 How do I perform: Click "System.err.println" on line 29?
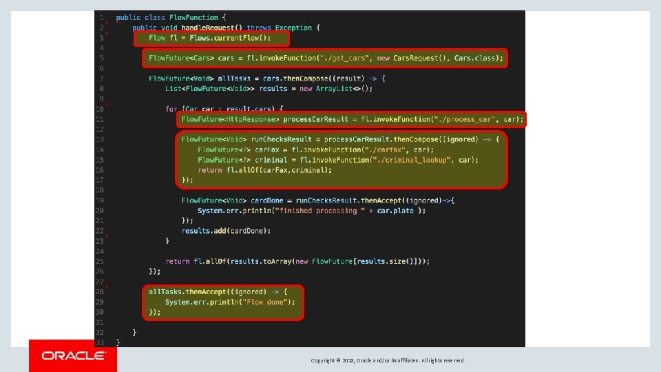pos(202,302)
